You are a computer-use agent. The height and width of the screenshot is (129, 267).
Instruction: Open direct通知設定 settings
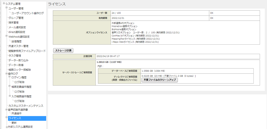pyautogui.click(x=17, y=32)
